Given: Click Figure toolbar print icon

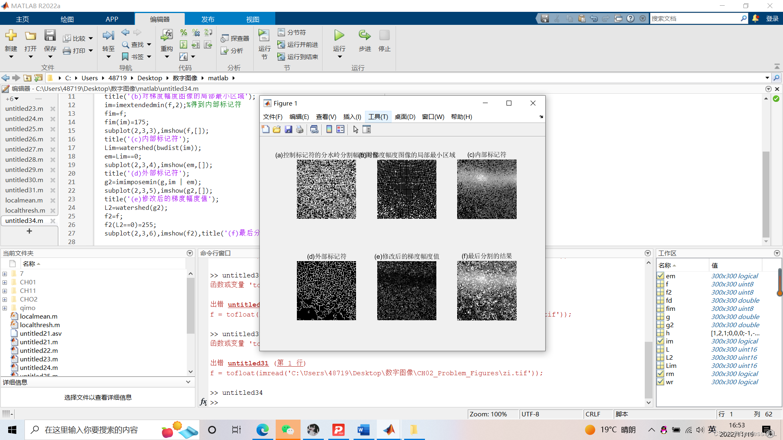Looking at the screenshot, I should tap(300, 130).
